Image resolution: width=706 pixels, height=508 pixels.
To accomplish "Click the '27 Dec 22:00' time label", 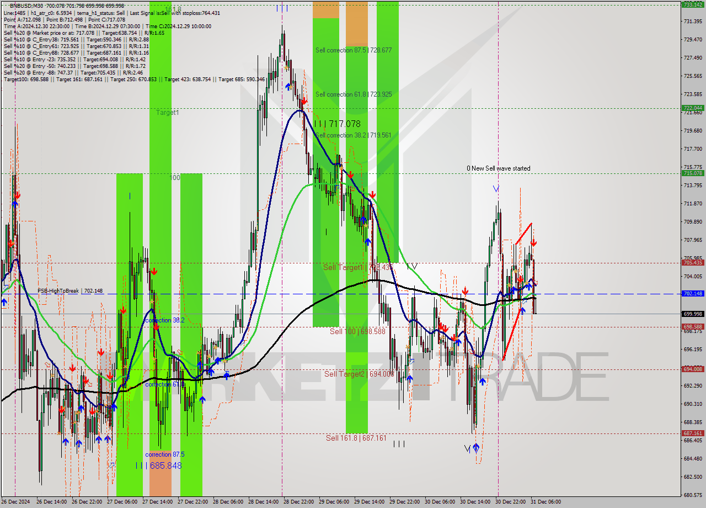I will (193, 502).
